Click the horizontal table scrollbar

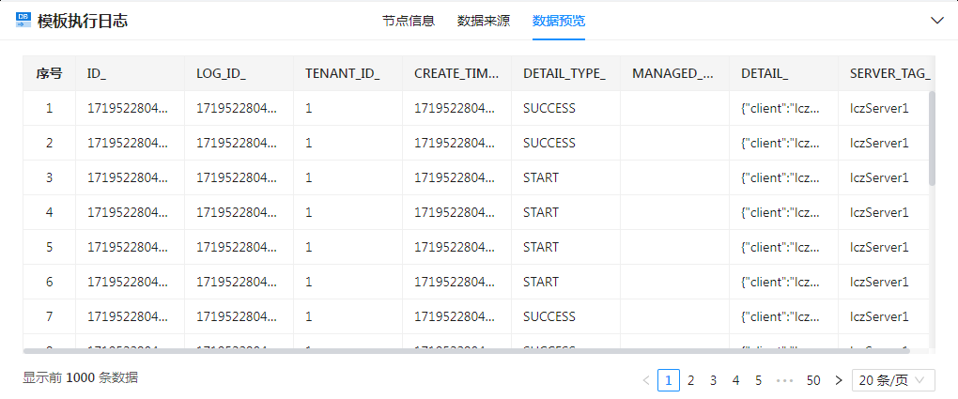(470, 351)
